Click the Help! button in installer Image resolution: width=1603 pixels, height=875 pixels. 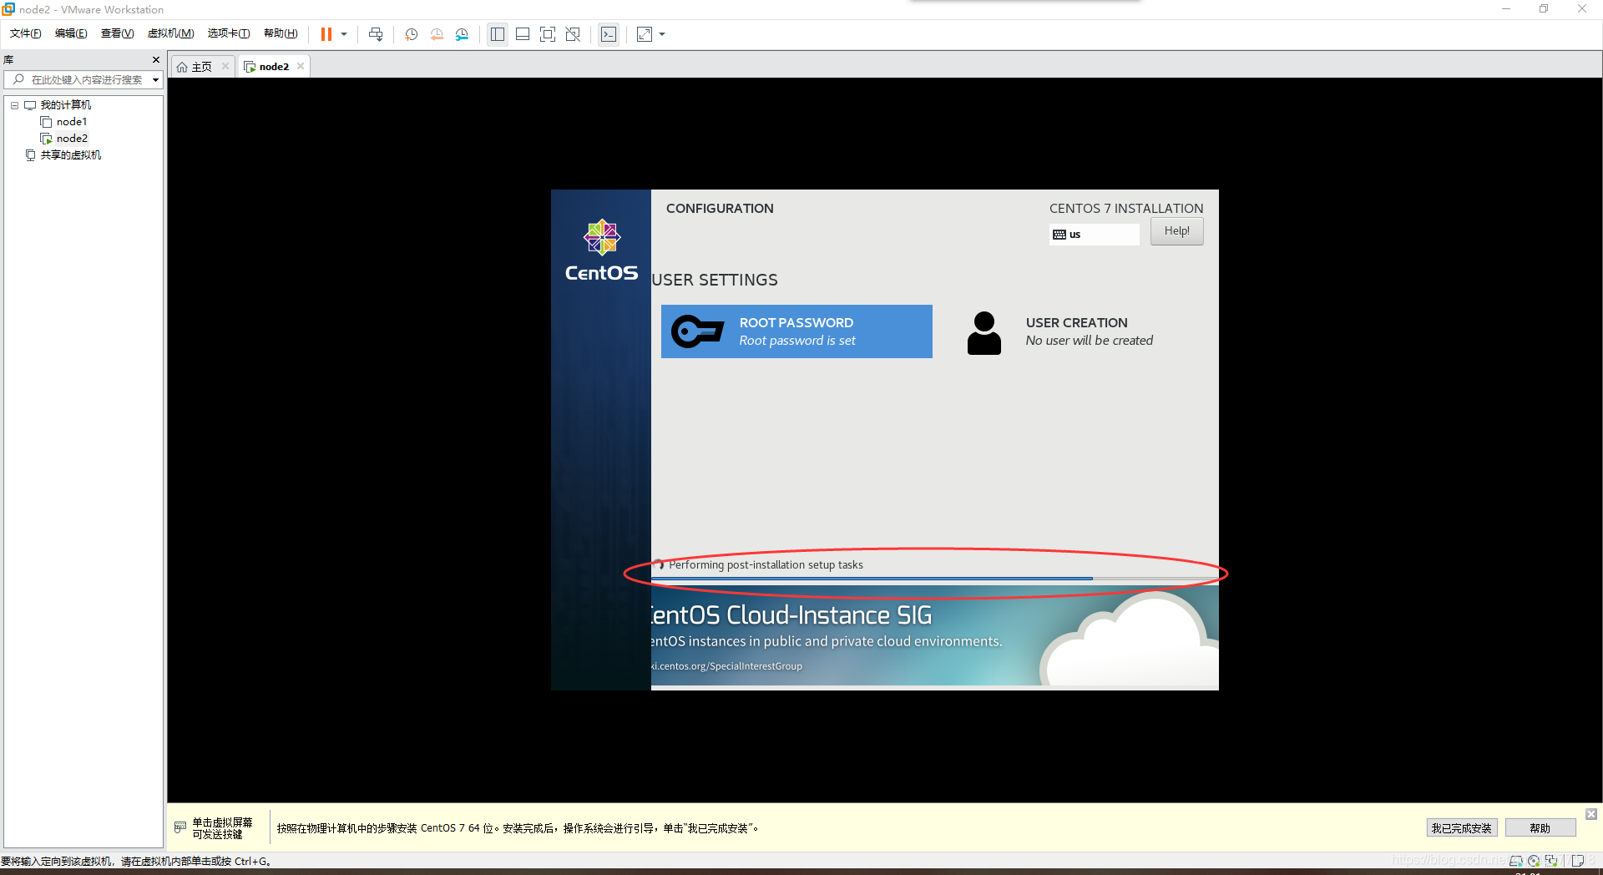(x=1177, y=231)
